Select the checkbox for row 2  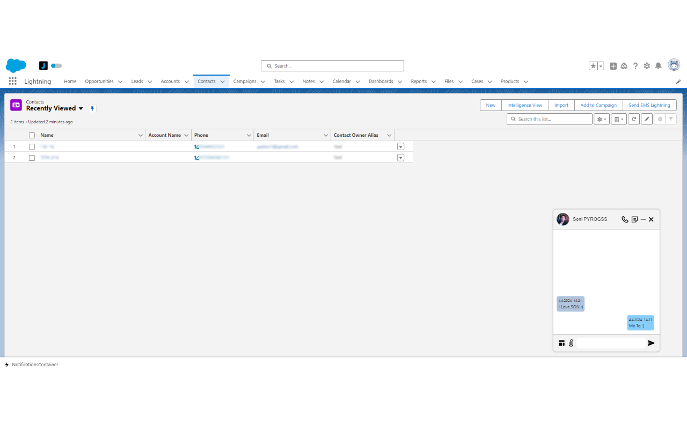point(32,158)
